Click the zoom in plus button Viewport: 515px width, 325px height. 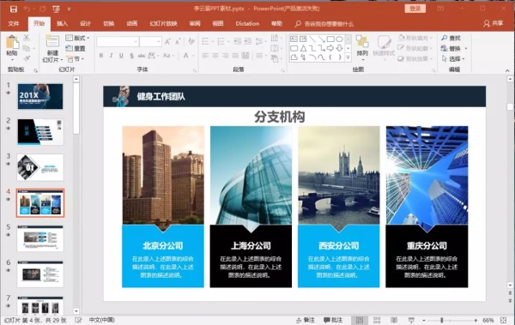pos(476,320)
